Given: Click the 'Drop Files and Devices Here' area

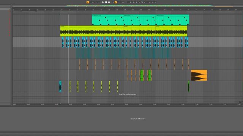Looking at the screenshot, I should click(x=128, y=94).
